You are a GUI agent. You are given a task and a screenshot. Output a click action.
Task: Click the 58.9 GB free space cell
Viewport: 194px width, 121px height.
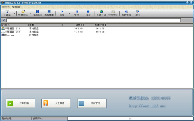coord(100,32)
